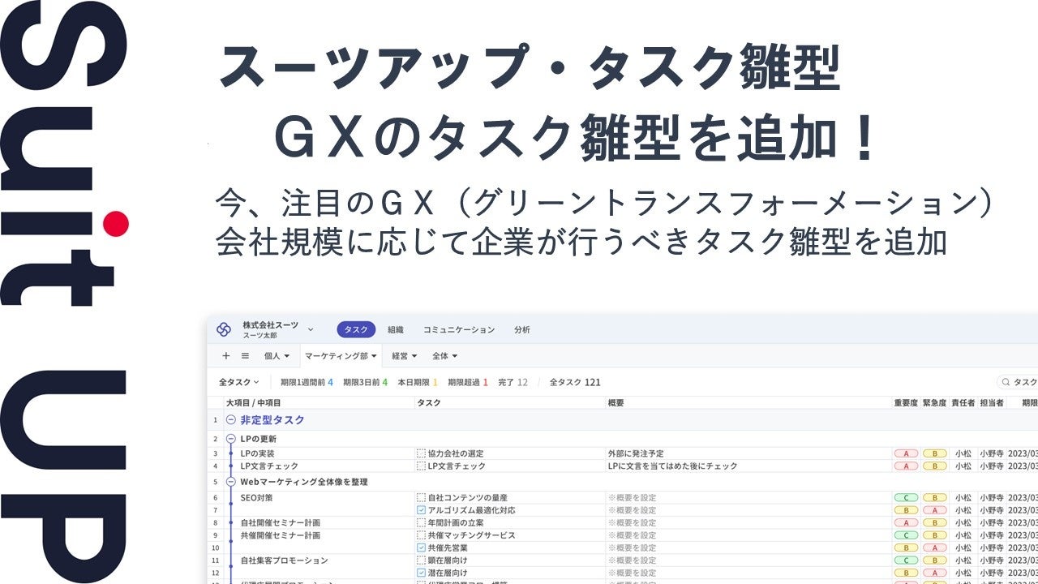Switch to the 経営 board tab
1038x584 pixels.
tap(401, 356)
